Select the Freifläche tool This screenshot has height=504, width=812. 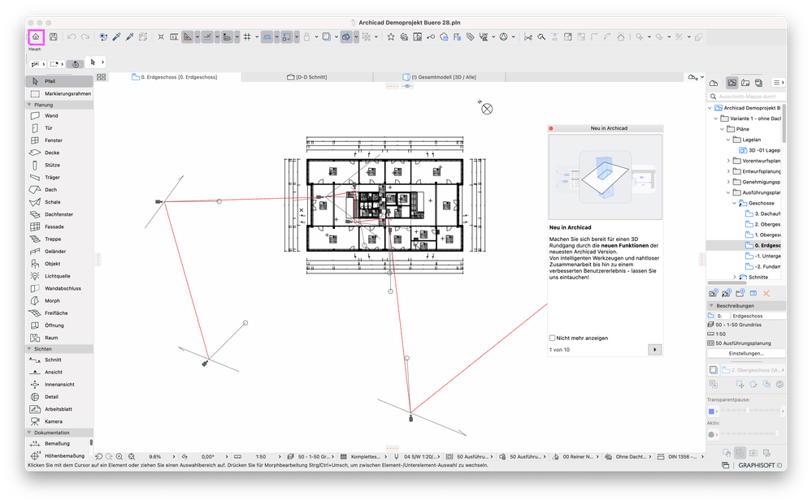[x=59, y=313]
